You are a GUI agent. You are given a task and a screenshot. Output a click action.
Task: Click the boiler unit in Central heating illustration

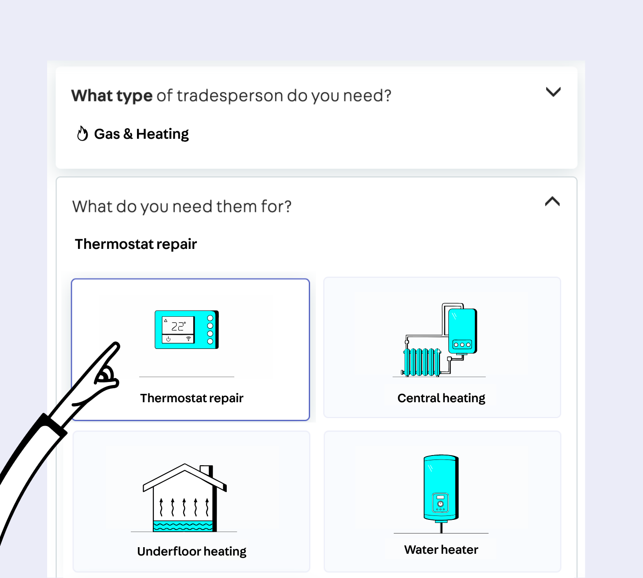[462, 331]
